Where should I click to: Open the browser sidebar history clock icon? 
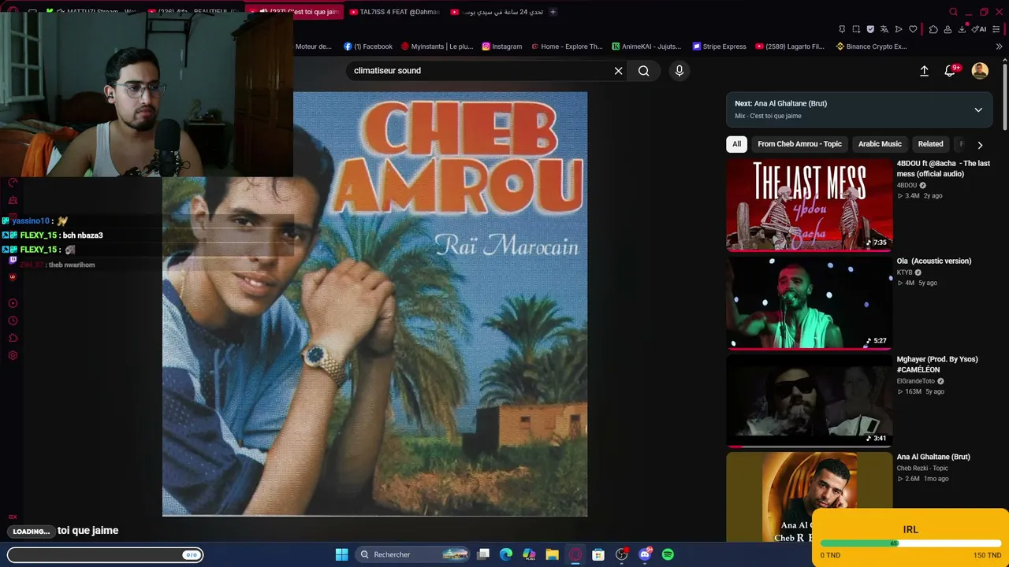click(13, 321)
